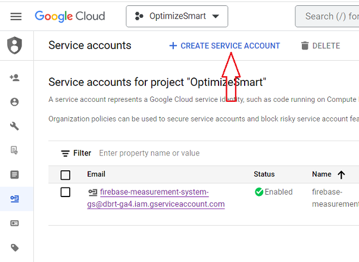
Task: Click the IAM & Admin shield icon
Action: tap(15, 45)
